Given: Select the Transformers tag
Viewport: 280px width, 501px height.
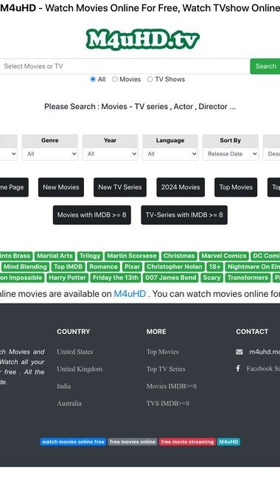Looking at the screenshot, I should [248, 278].
